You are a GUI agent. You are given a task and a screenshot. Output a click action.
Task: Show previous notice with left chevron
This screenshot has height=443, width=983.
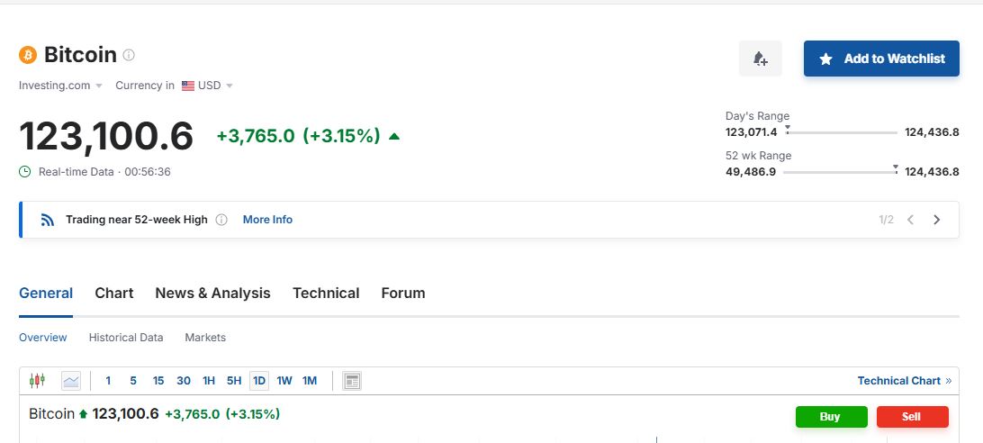click(x=910, y=220)
